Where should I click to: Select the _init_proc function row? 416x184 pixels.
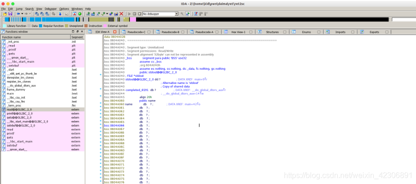(x=43, y=42)
